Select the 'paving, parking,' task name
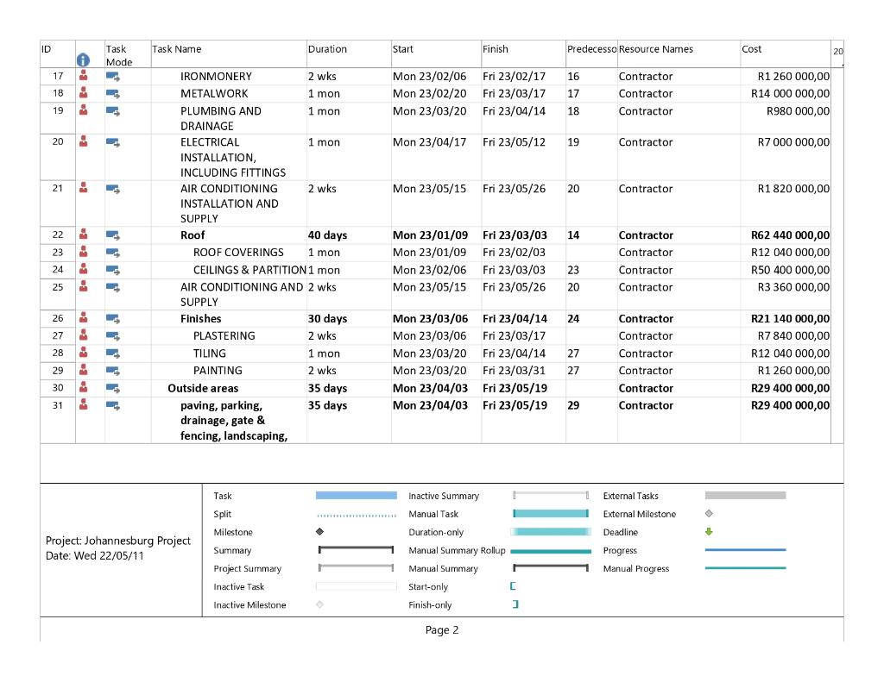The image size is (884, 682). [x=222, y=405]
